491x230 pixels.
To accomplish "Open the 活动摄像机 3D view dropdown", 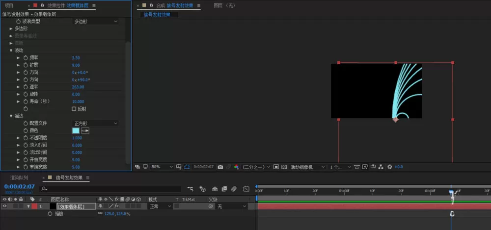I will (307, 167).
